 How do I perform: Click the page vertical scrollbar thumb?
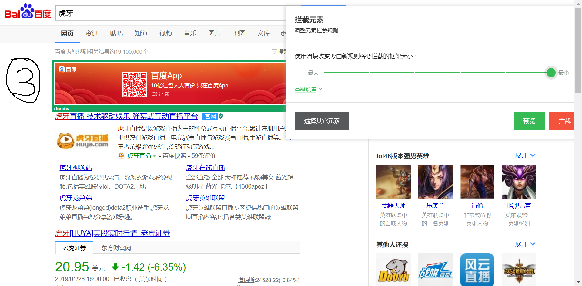click(578, 50)
